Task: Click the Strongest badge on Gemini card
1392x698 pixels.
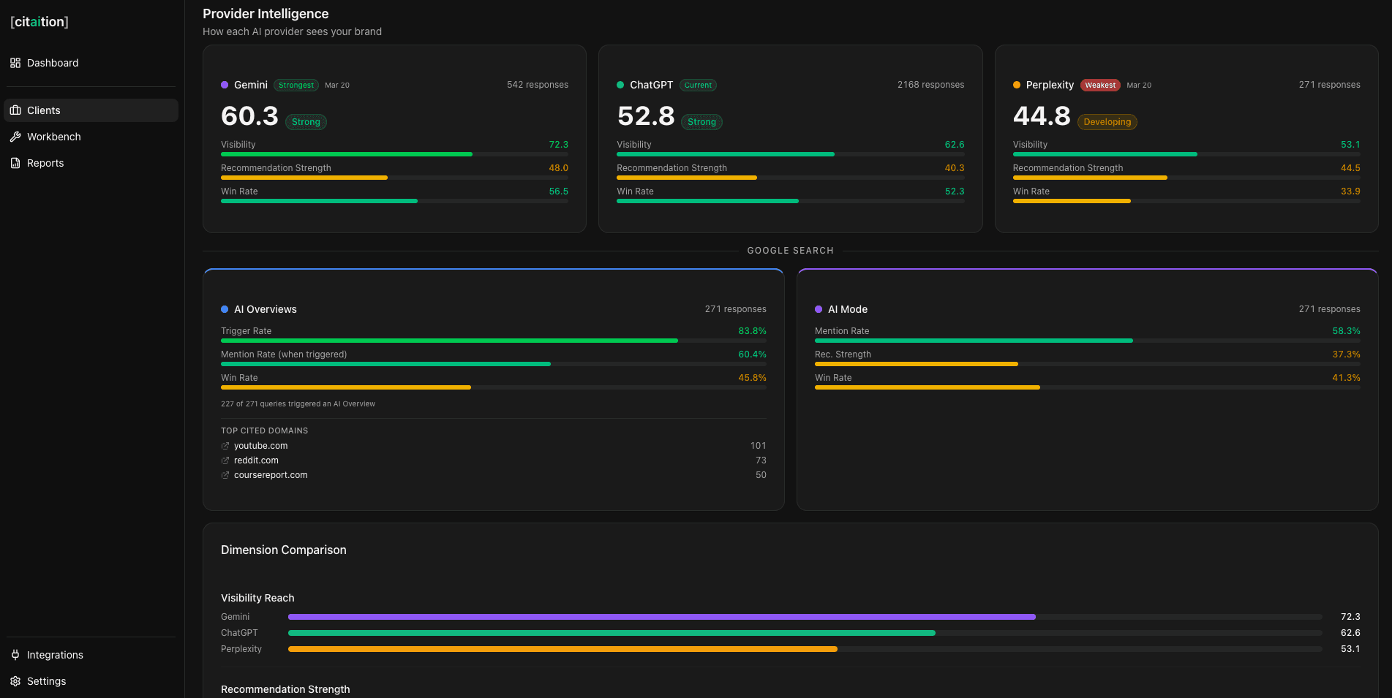Action: click(296, 86)
